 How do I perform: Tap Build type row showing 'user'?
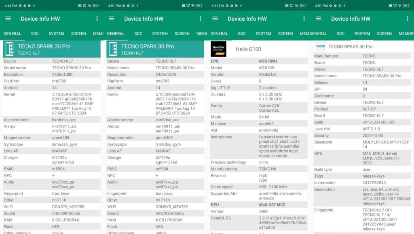point(362,169)
